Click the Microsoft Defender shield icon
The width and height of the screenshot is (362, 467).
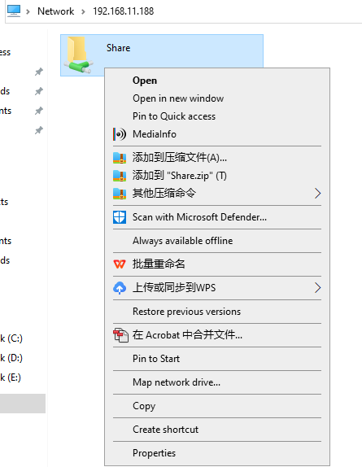120,217
